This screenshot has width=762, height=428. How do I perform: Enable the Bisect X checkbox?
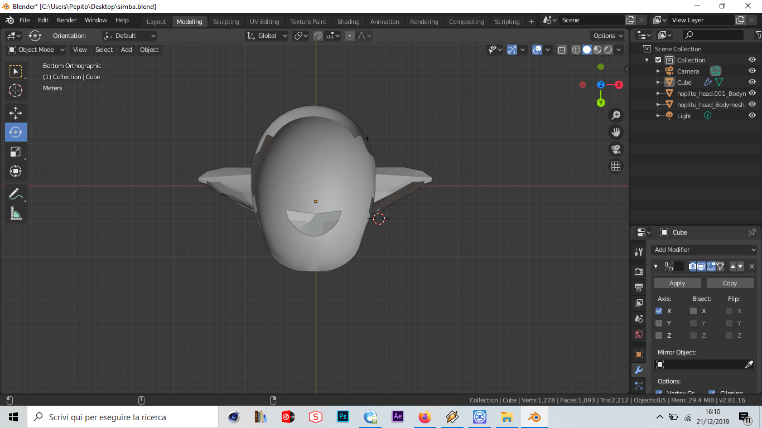[x=693, y=311]
